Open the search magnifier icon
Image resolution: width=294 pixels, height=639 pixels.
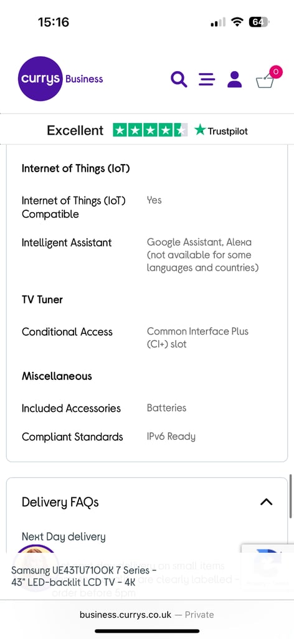179,79
